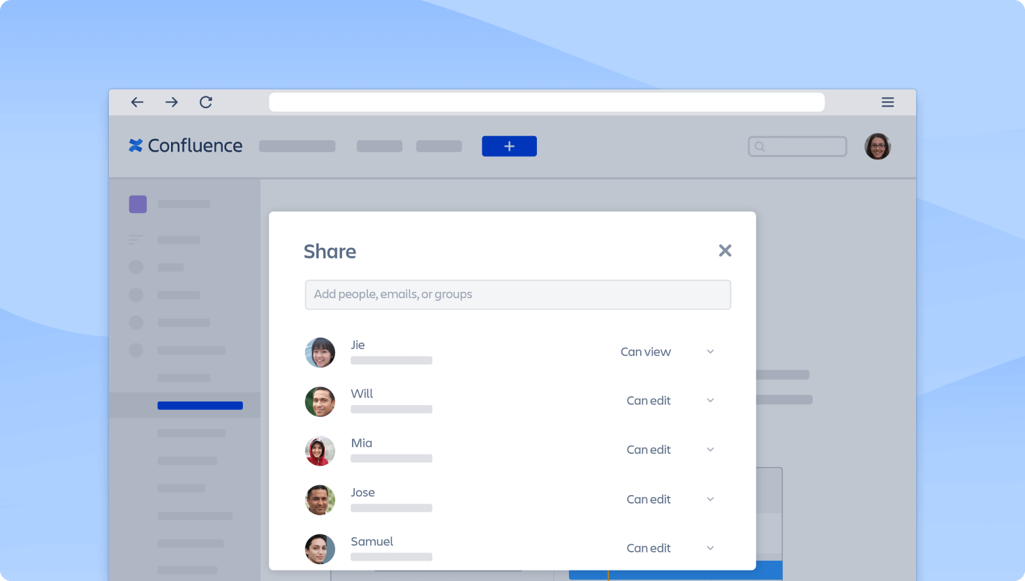Click the browser address bar
The width and height of the screenshot is (1025, 581).
[x=547, y=102]
